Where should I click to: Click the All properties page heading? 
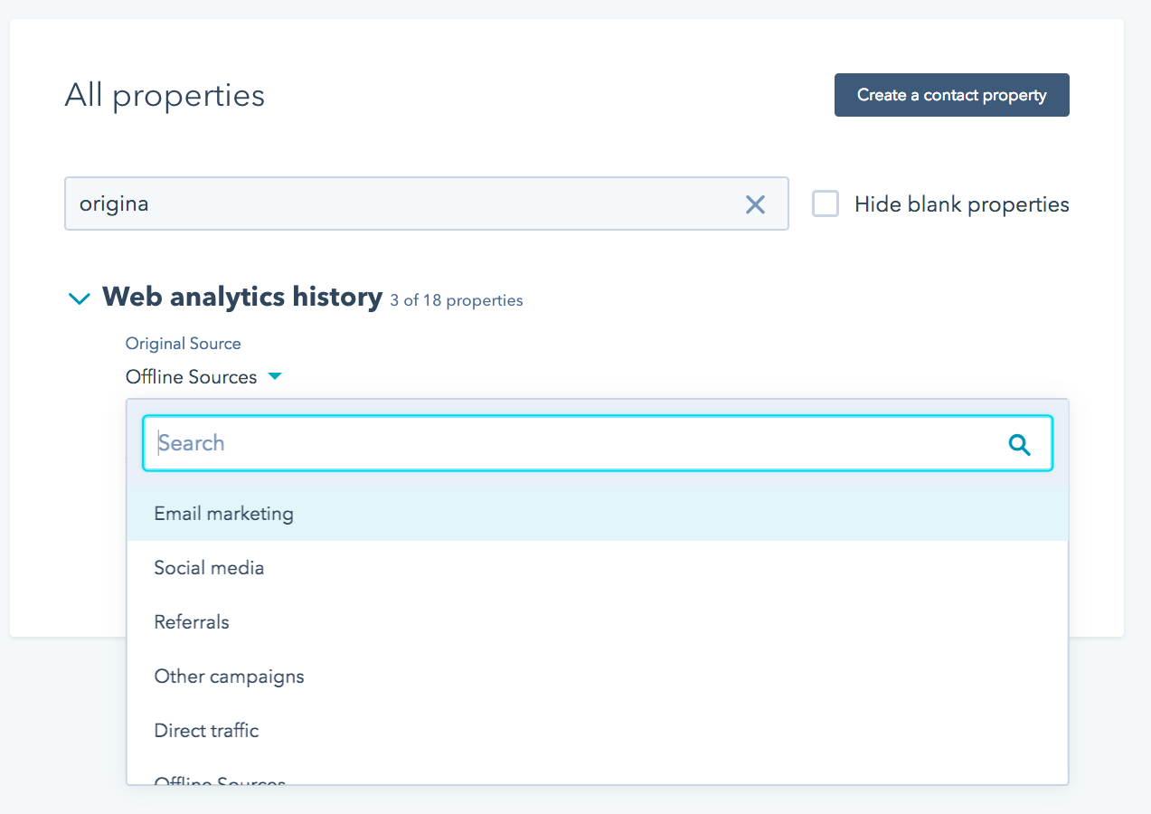165,96
